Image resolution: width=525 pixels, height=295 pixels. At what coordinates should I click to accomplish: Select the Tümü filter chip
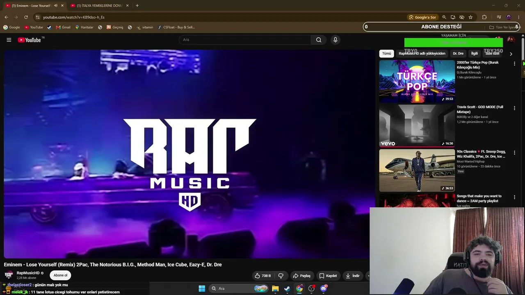[387, 54]
